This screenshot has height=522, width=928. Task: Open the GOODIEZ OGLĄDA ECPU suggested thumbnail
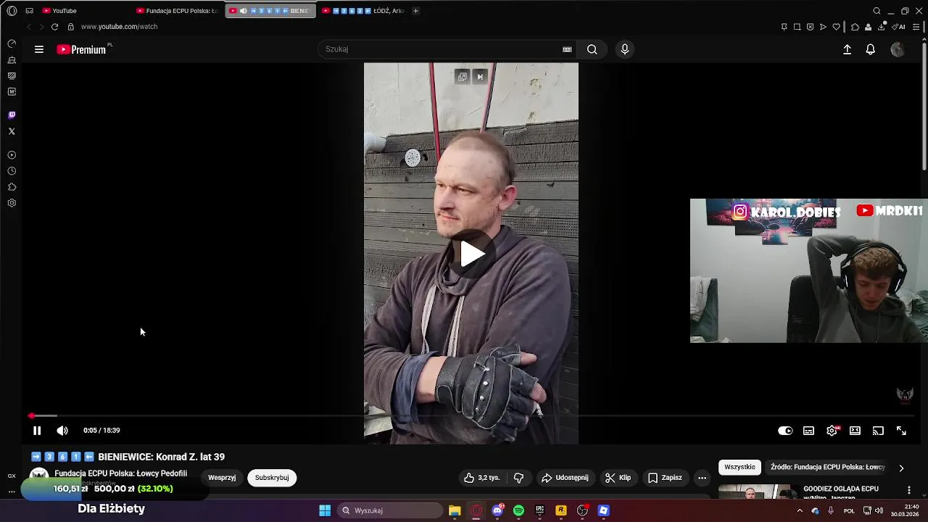(x=758, y=492)
